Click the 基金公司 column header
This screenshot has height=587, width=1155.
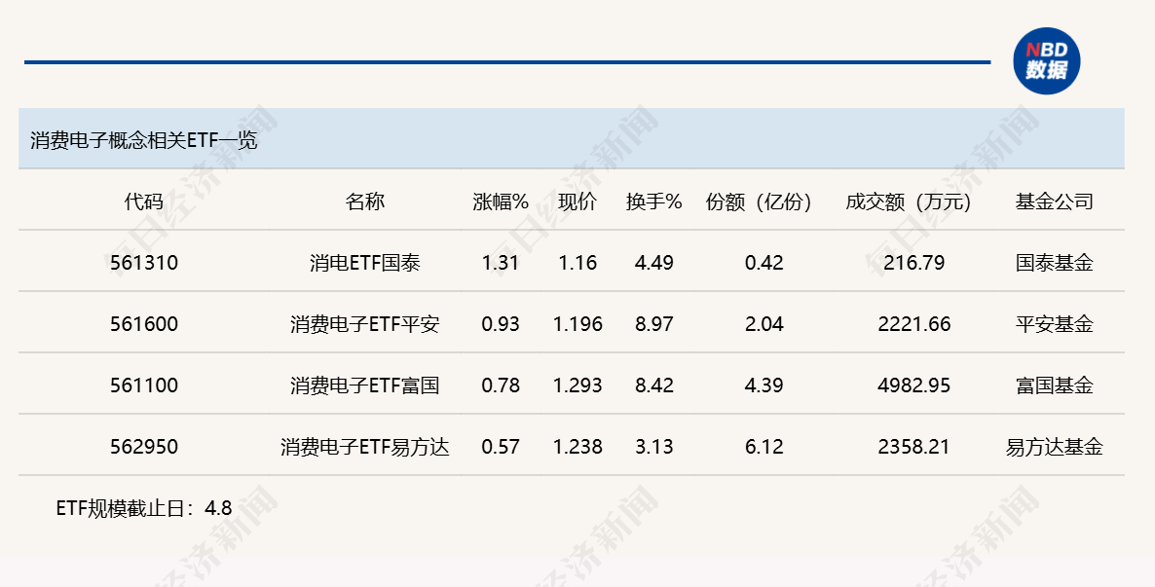(1054, 202)
